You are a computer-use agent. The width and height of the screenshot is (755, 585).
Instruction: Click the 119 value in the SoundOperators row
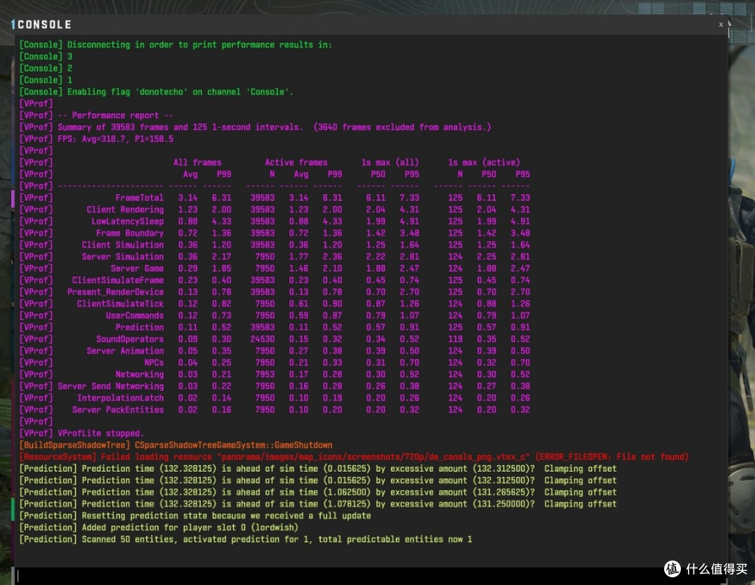(x=455, y=340)
